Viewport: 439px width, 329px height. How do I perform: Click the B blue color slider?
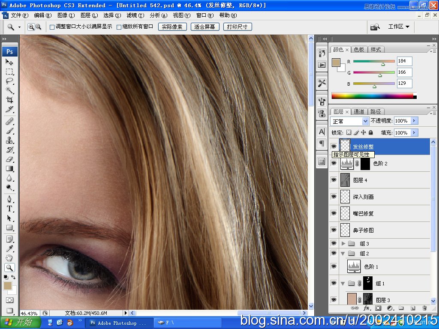[x=374, y=87]
